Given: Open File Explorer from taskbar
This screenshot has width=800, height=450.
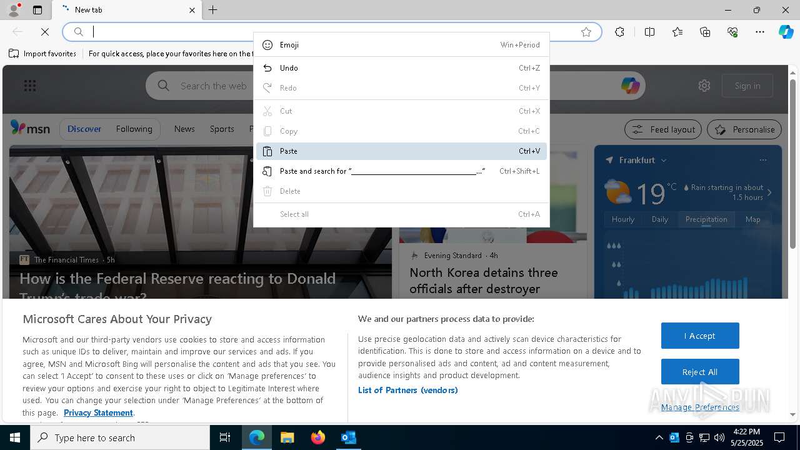Looking at the screenshot, I should coord(287,437).
